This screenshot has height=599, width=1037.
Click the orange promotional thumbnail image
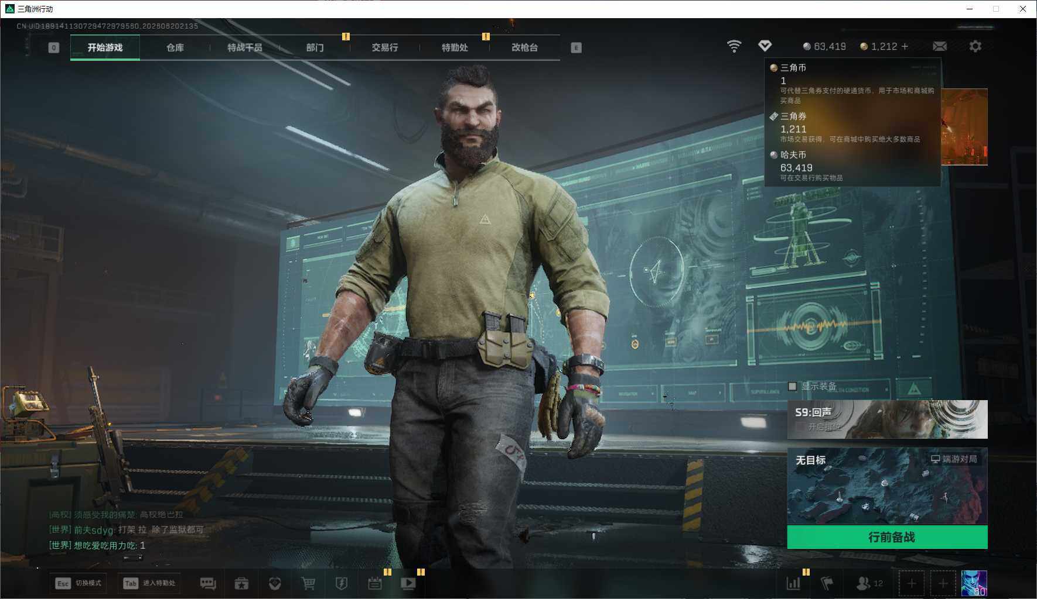pos(964,127)
